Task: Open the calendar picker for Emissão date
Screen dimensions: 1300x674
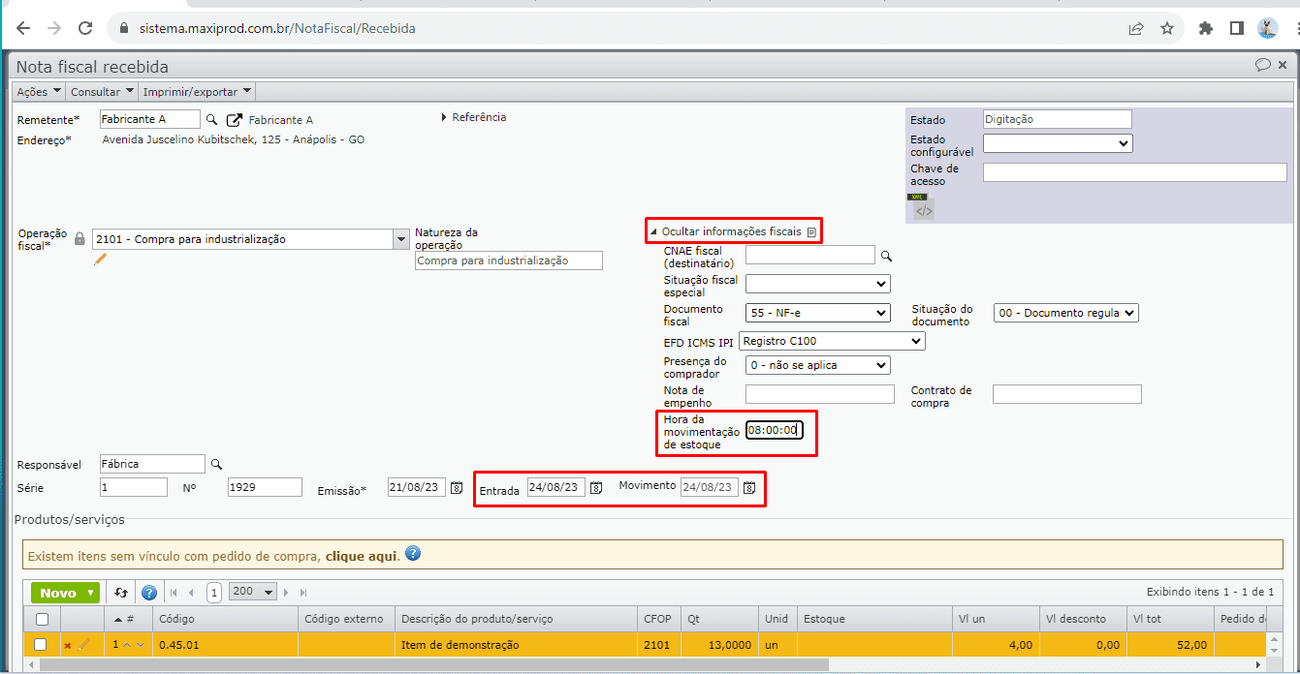Action: 457,488
